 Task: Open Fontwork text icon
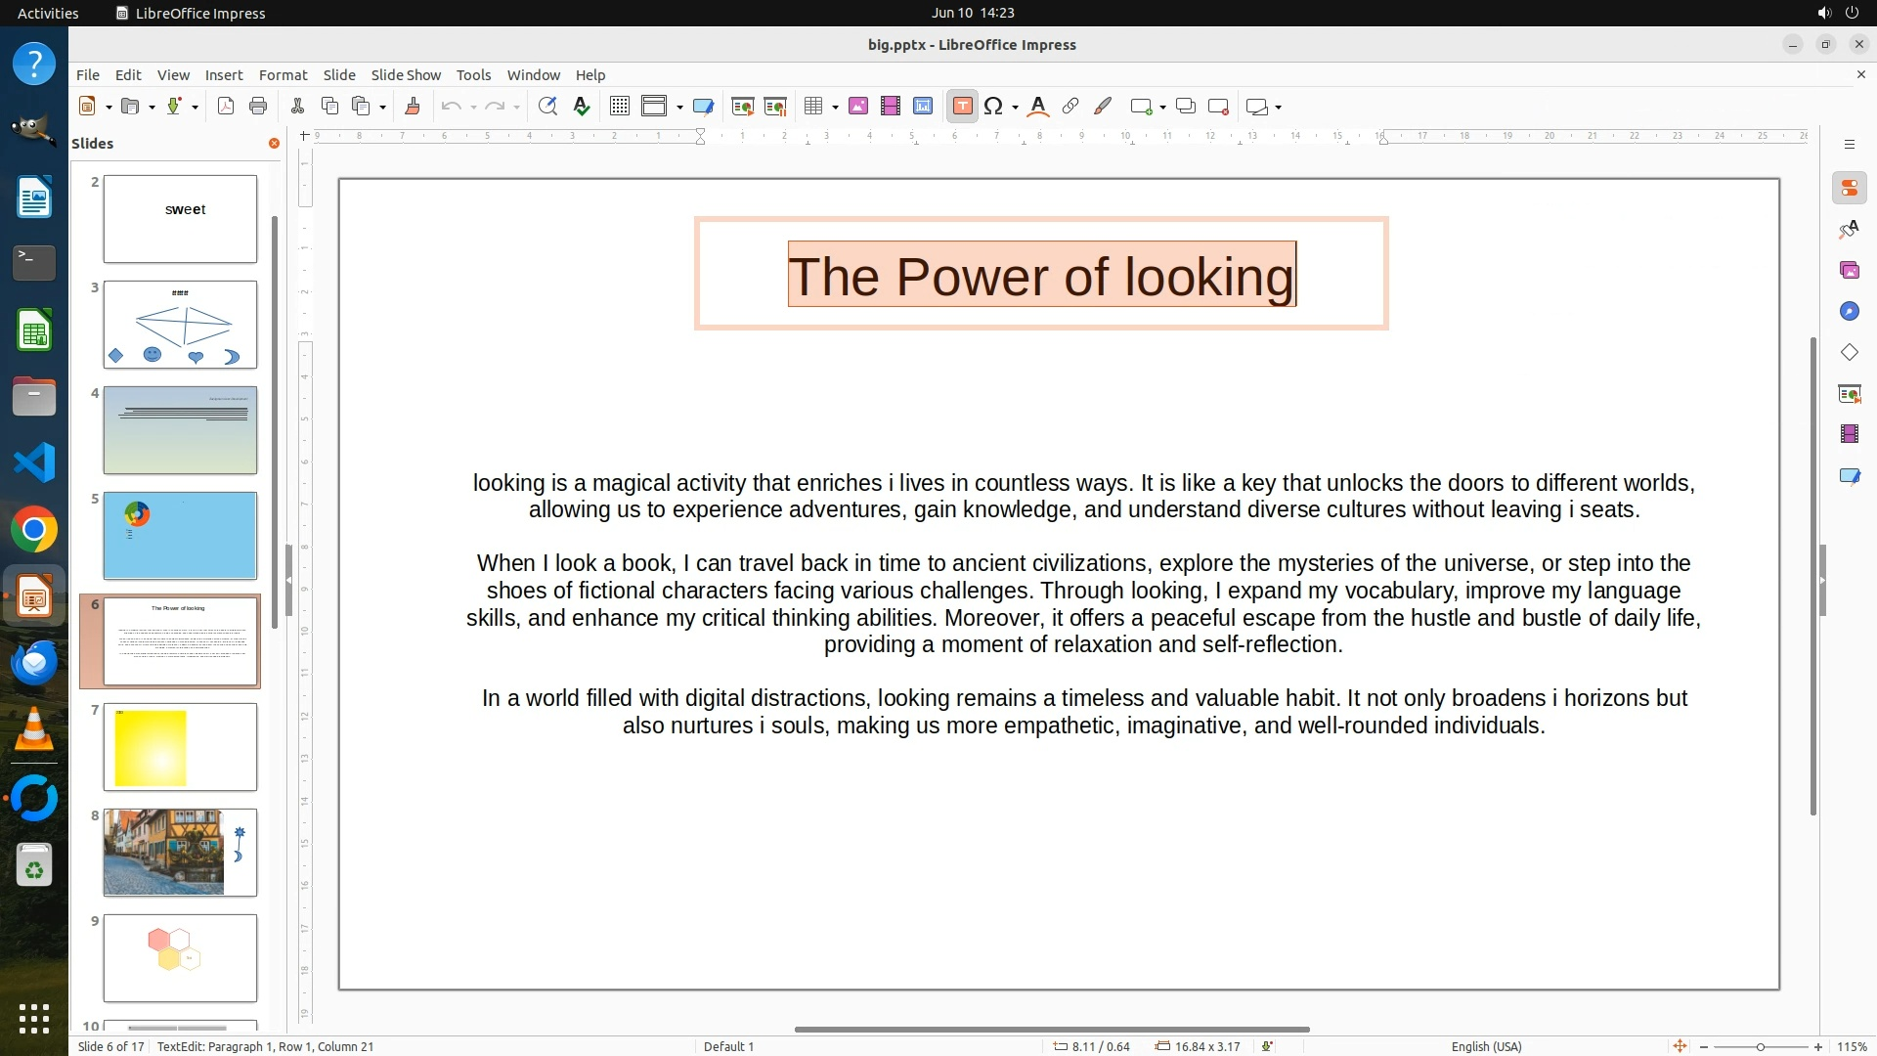pyautogui.click(x=1038, y=107)
